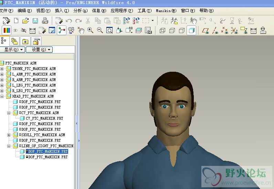Toggle annotation element display
The image size is (274, 189).
point(244,30)
